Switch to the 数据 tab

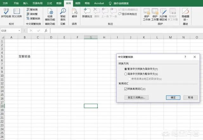[59, 3]
